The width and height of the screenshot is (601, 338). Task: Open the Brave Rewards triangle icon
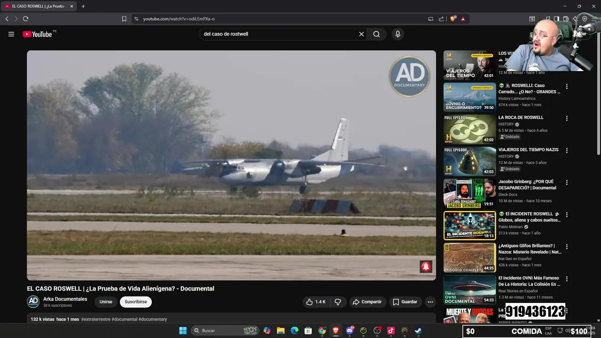463,19
